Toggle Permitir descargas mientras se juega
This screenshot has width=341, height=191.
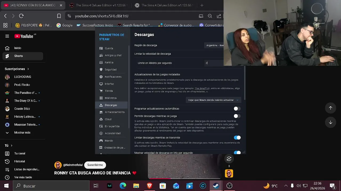click(x=237, y=116)
